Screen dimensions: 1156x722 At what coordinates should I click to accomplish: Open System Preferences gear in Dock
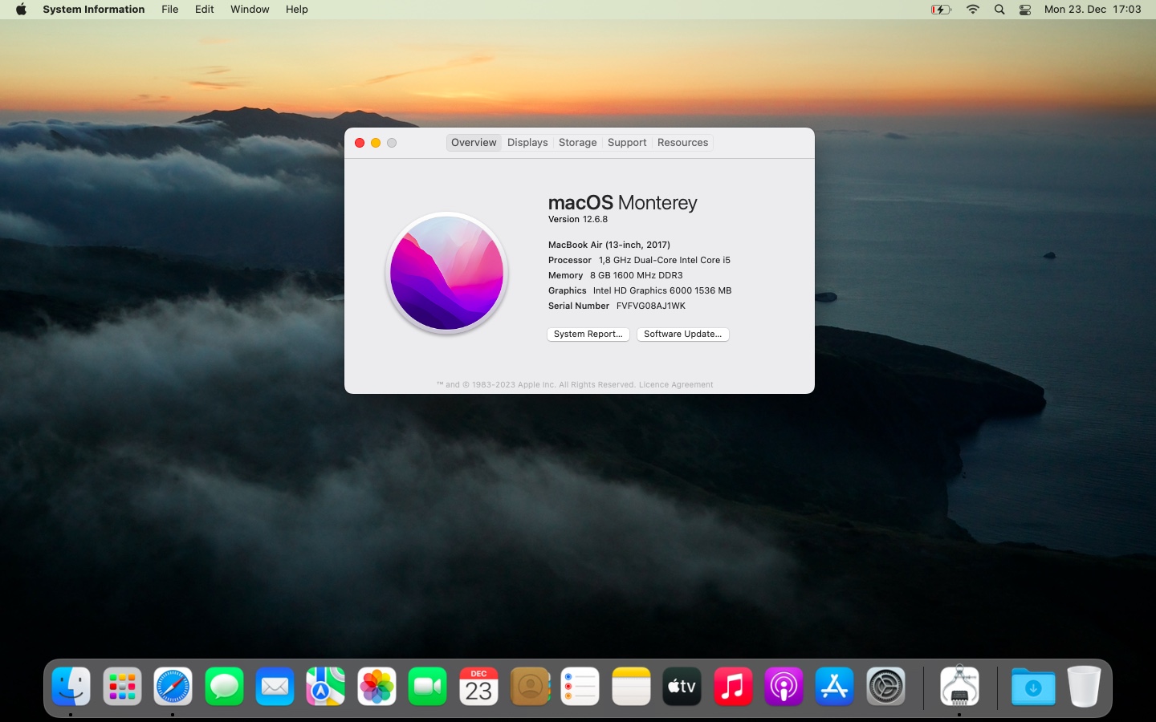point(886,687)
